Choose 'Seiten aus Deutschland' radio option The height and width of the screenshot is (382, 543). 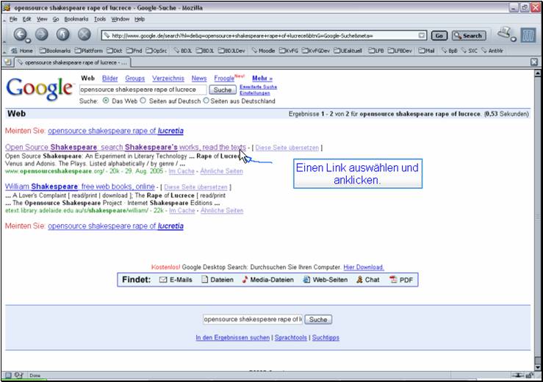click(x=206, y=100)
